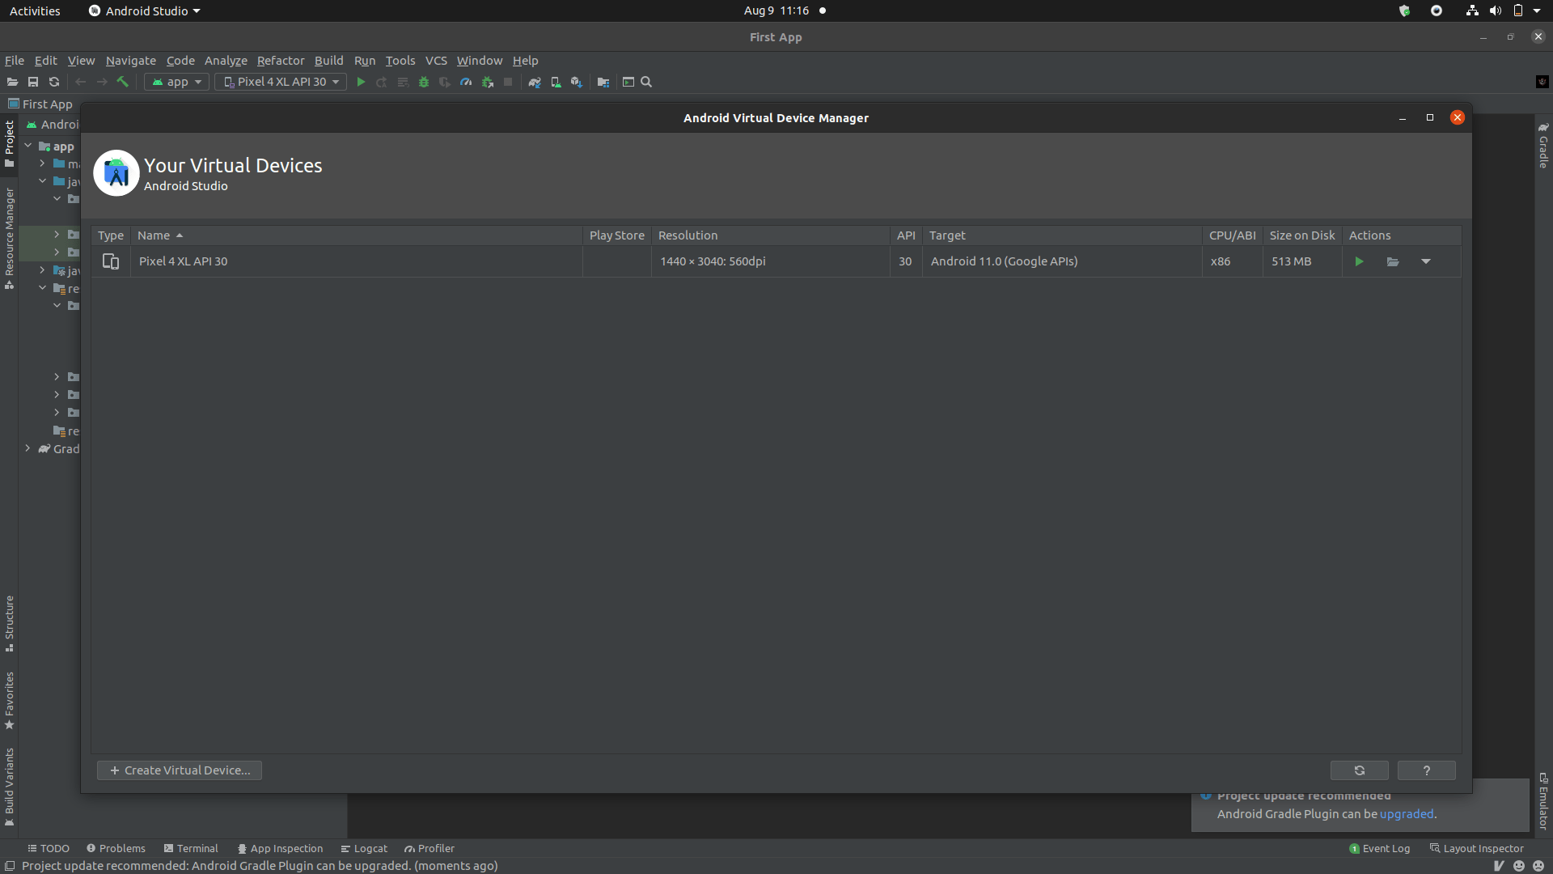Open the Pixel 4 XL device dropdown

pos(281,82)
